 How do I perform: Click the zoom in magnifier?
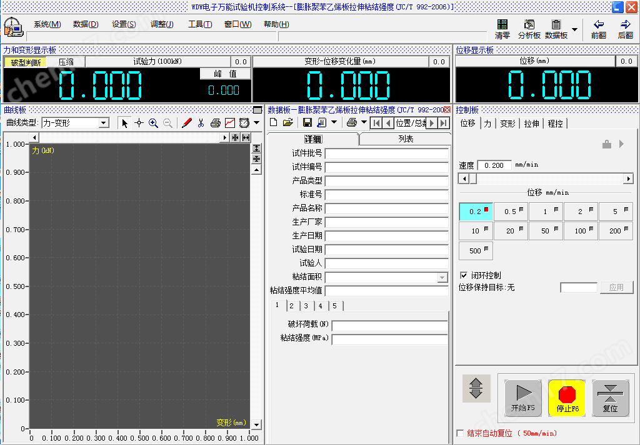(154, 123)
